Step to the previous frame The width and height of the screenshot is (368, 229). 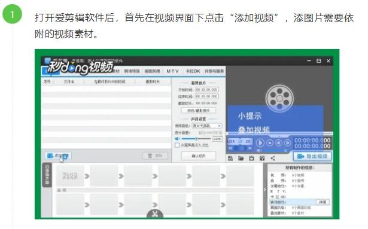point(279,143)
